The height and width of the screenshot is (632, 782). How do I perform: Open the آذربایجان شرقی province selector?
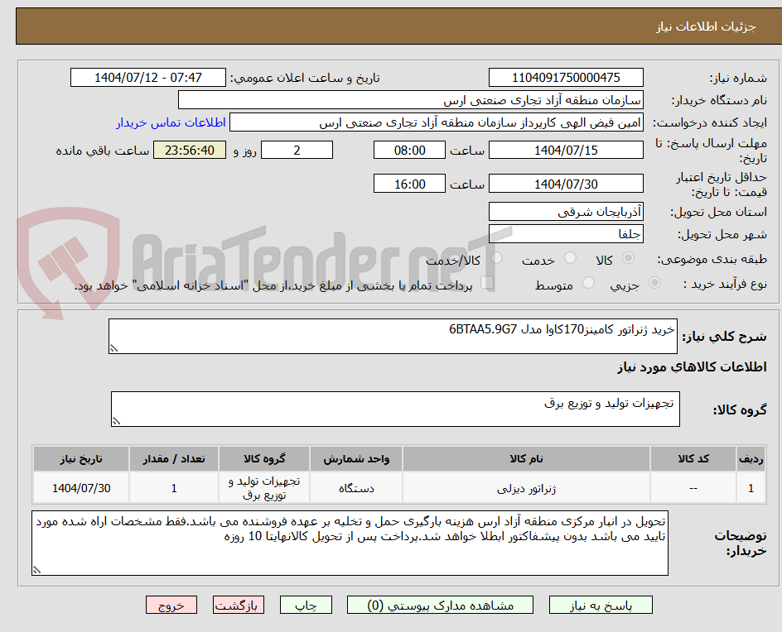[566, 211]
